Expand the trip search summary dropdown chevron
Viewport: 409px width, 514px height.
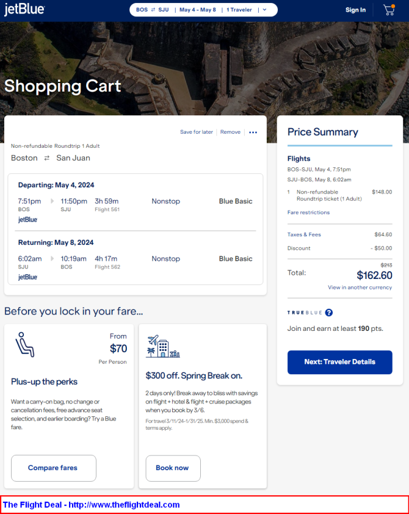(x=264, y=10)
